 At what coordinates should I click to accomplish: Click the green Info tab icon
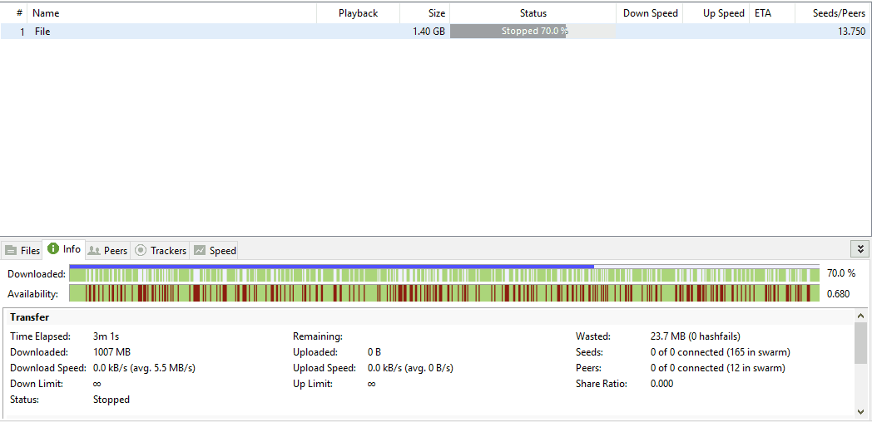click(53, 249)
